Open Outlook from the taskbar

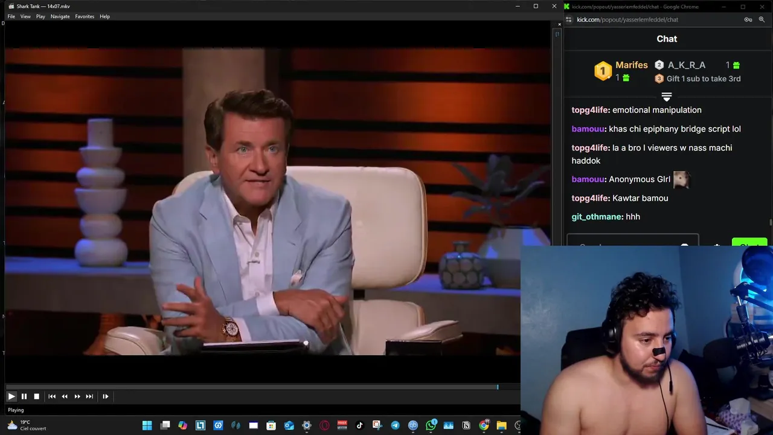289,425
